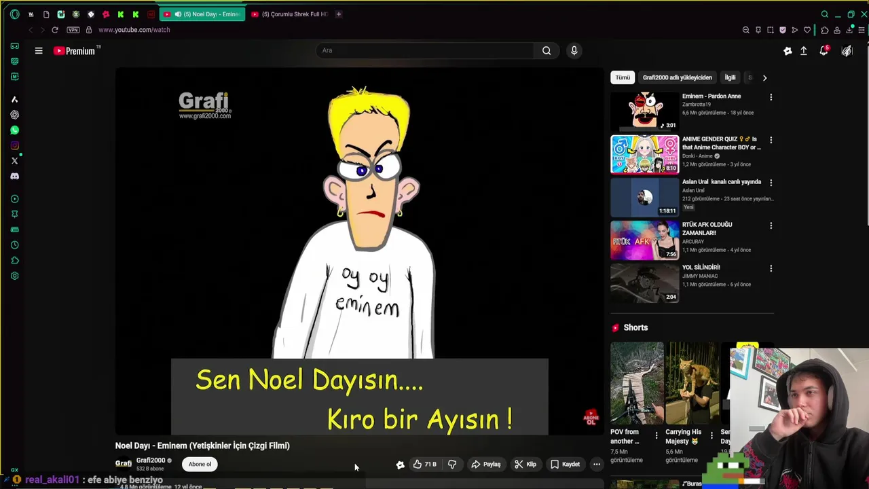Viewport: 869px width, 489px height.
Task: Open WhatsApp in the sidebar
Action: tap(15, 130)
